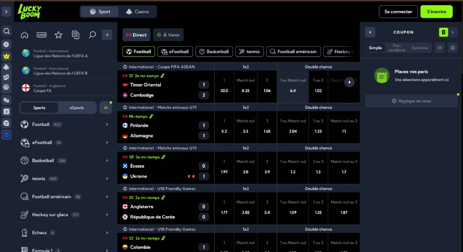Screen dimensions: 463x252
Task: Collapse the coupon panel arrow
Action: tap(370, 32)
